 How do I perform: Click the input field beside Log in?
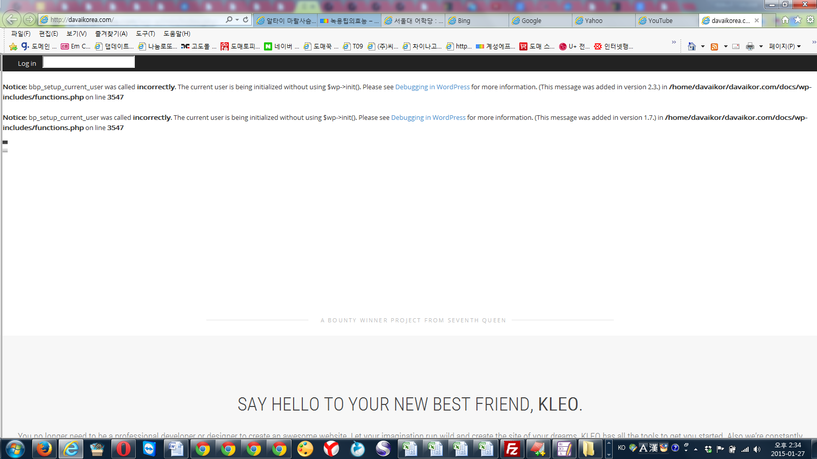[x=88, y=62]
